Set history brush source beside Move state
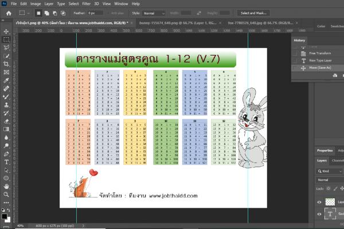This screenshot has height=229, width=344. tap(295, 68)
